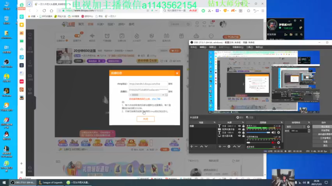Viewport: 332px width, 186px height.
Task: Expand the 视频 dropdown in Douyu navigation
Action: (x=111, y=24)
